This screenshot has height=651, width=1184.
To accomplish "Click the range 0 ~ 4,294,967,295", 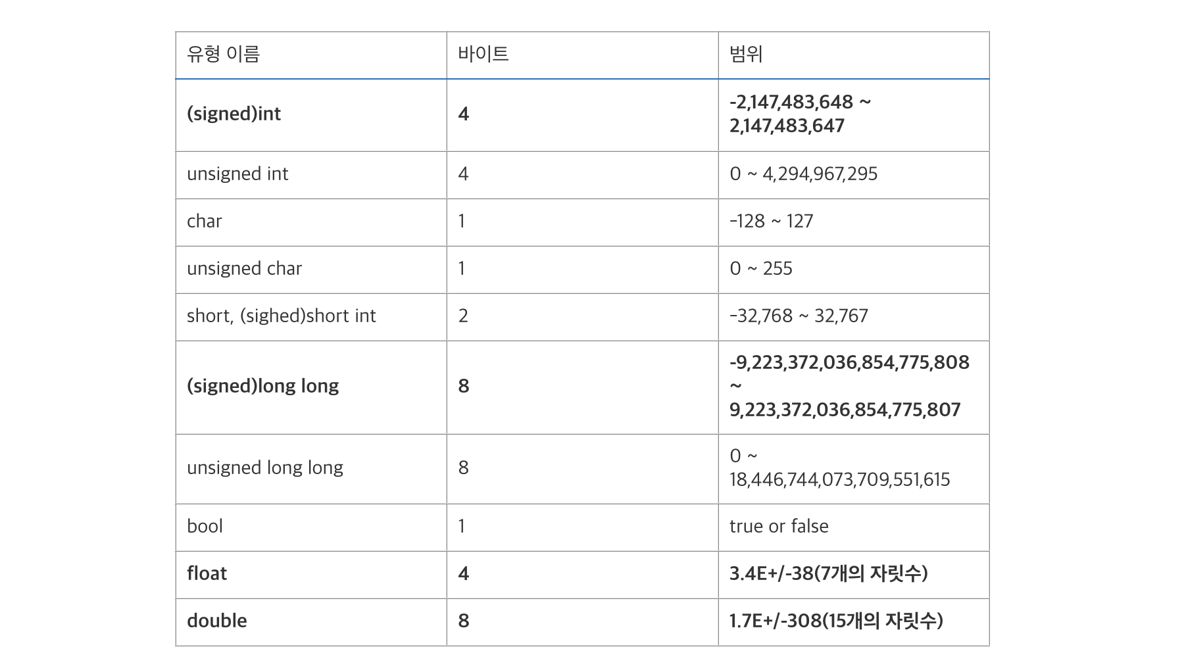I will coord(854,175).
